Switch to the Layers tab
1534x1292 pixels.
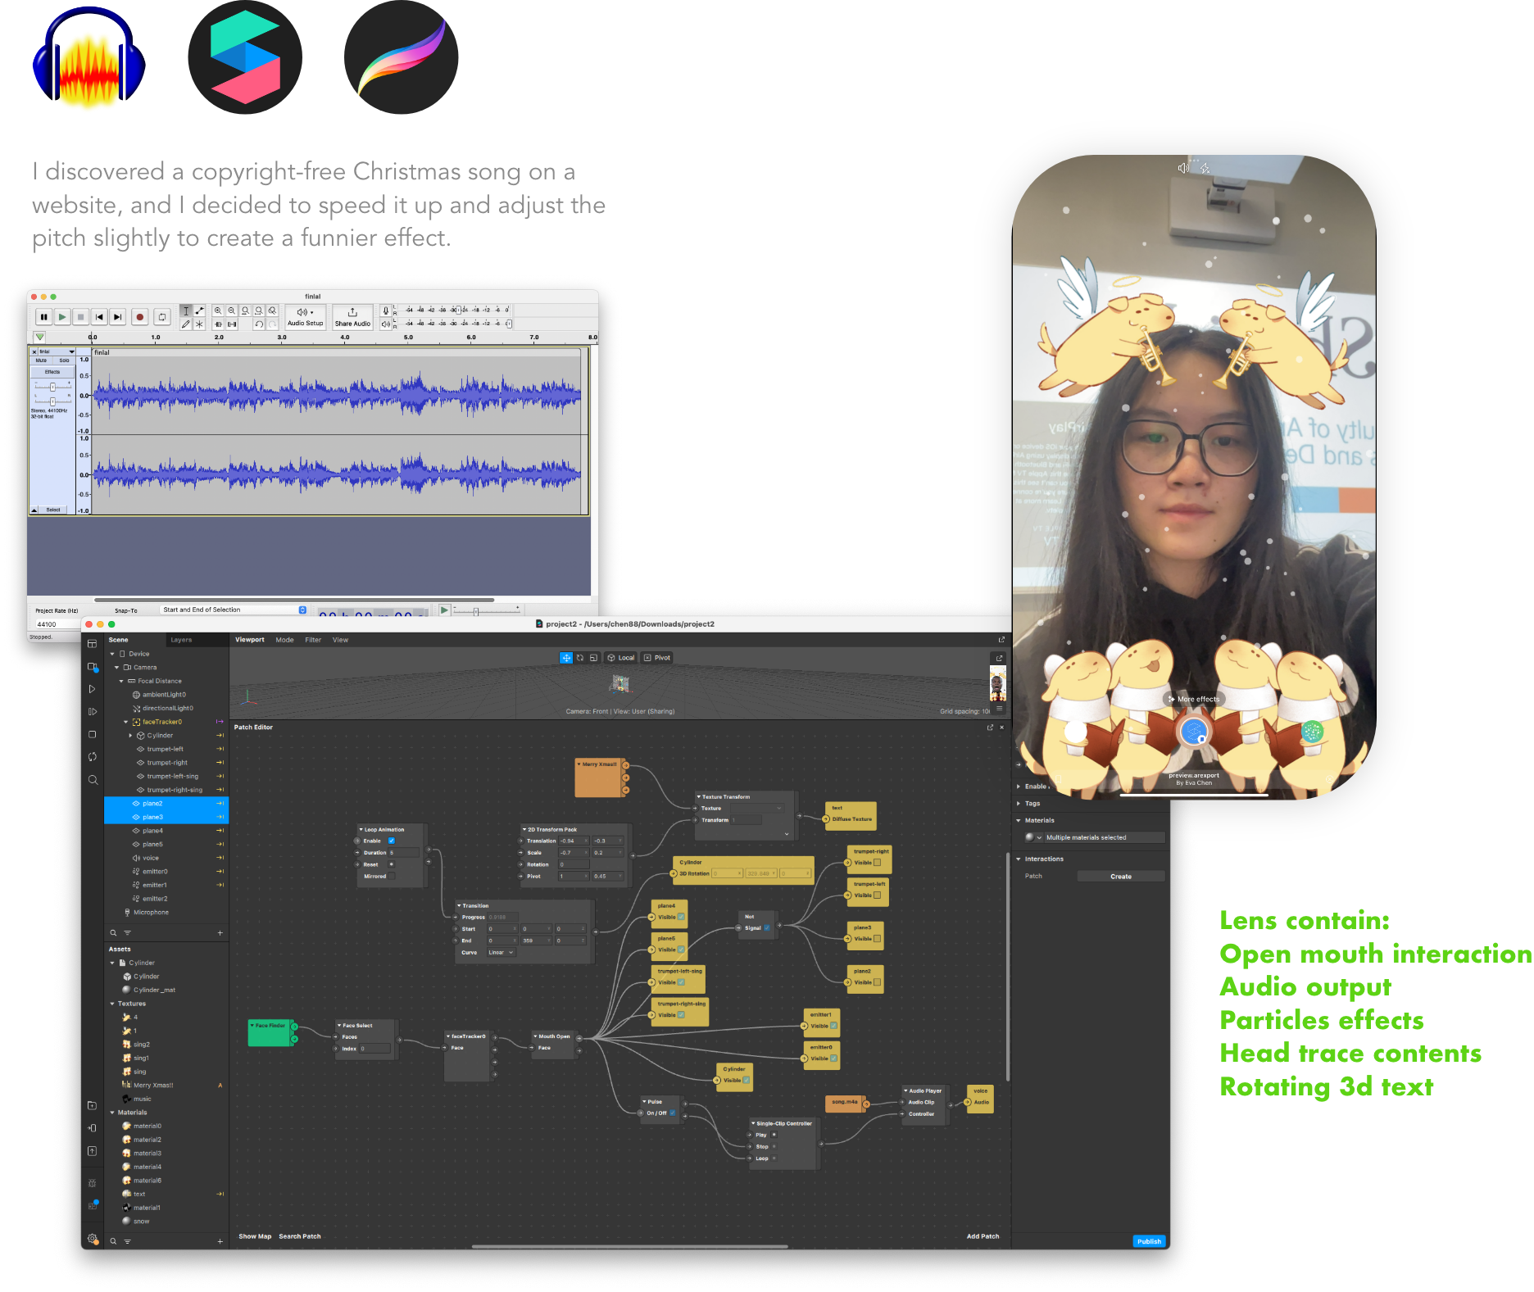coord(181,640)
